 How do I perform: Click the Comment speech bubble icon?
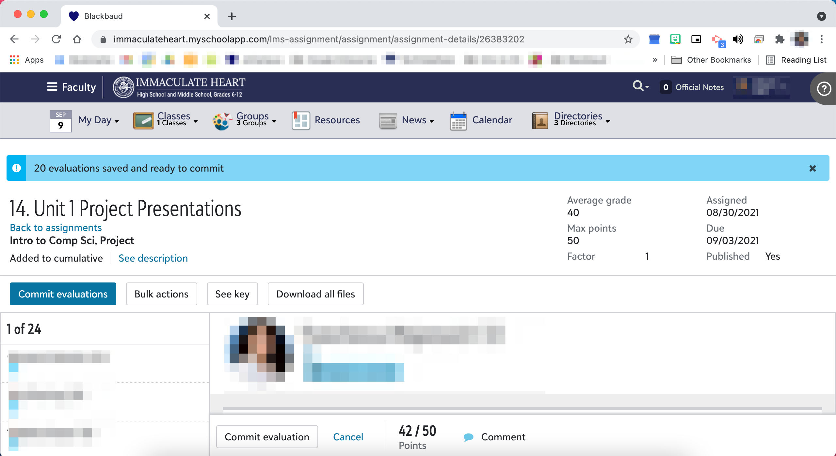pyautogui.click(x=468, y=437)
